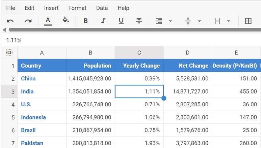
Task: Select column E header
Action: (x=236, y=52)
